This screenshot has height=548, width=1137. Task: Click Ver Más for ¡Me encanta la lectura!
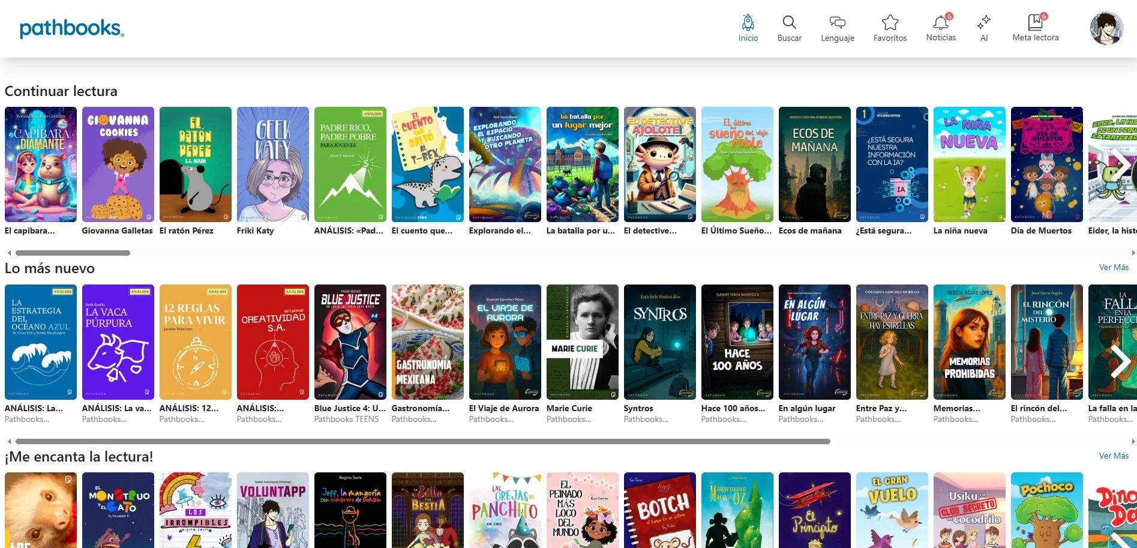[1114, 456]
